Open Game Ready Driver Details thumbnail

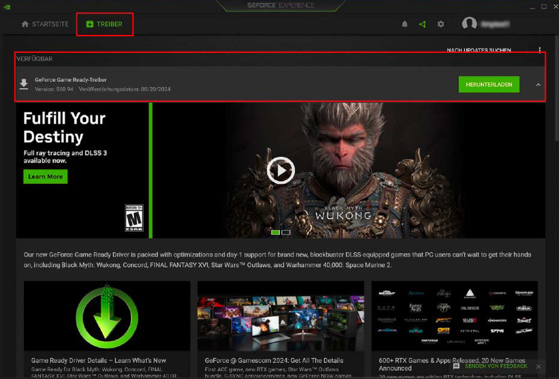point(107,317)
